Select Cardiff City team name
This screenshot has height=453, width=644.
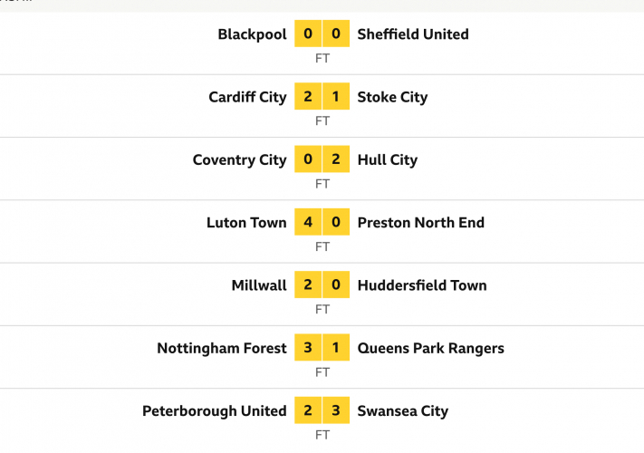[x=247, y=97]
